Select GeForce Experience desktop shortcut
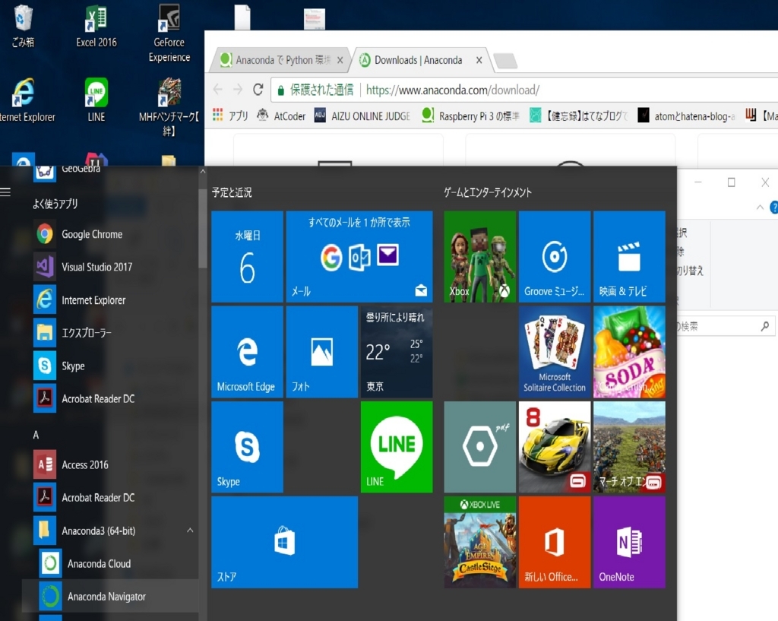The image size is (778, 621). (x=169, y=33)
